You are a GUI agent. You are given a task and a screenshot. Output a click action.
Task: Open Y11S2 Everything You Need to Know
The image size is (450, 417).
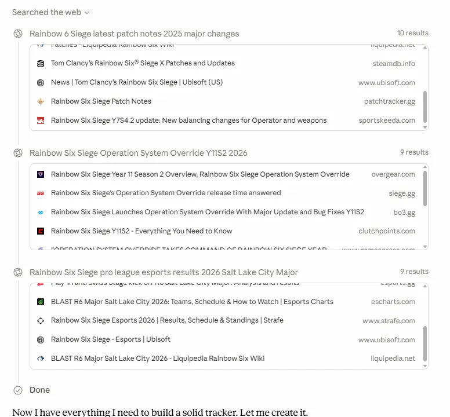[x=141, y=231]
